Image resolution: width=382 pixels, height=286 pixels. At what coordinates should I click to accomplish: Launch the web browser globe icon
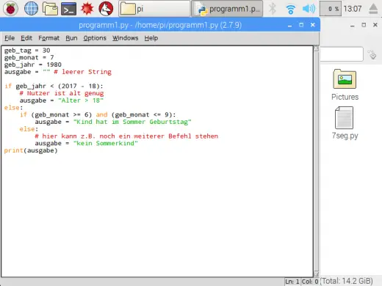click(x=31, y=9)
